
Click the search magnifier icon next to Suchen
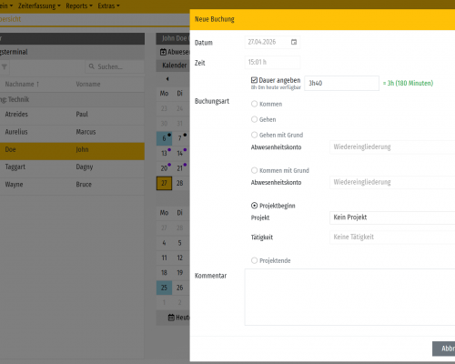point(91,66)
